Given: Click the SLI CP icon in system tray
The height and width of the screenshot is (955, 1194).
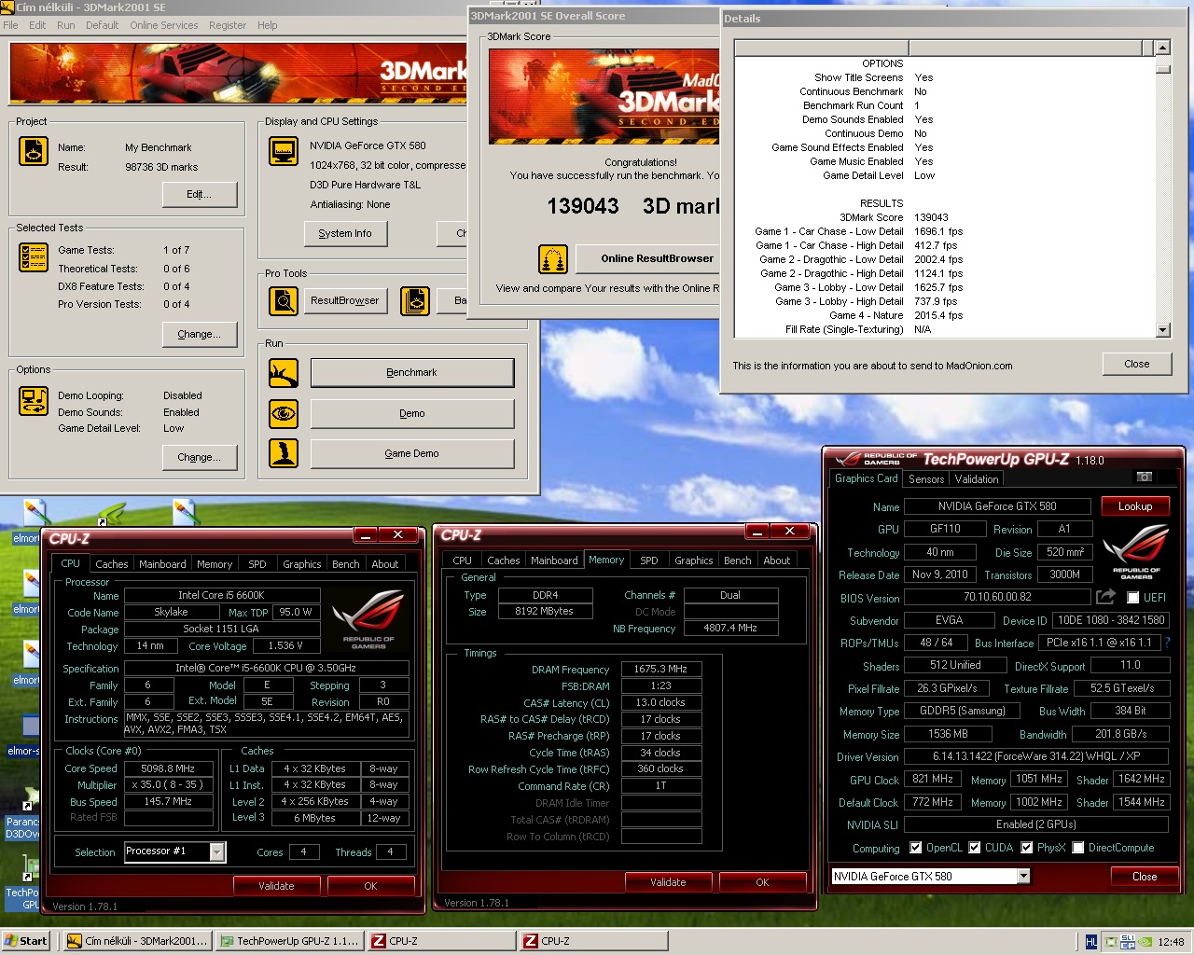Looking at the screenshot, I should point(1128,942).
